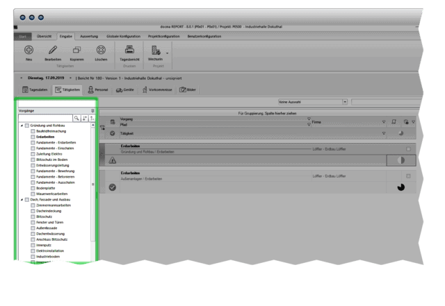445x306 pixels.
Task: Tick the Gründung und Rohbau checkbox
Action: click(27, 126)
